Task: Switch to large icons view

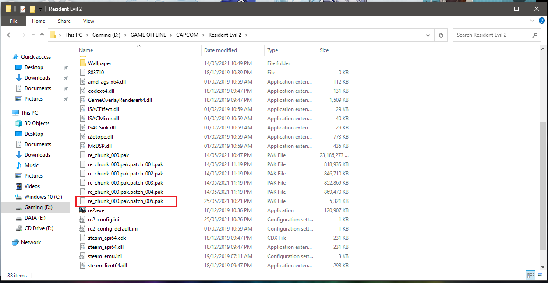Action: (x=541, y=275)
